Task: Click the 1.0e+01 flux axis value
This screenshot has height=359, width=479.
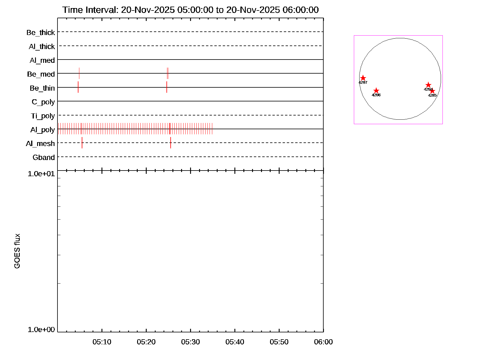Action: click(x=41, y=174)
